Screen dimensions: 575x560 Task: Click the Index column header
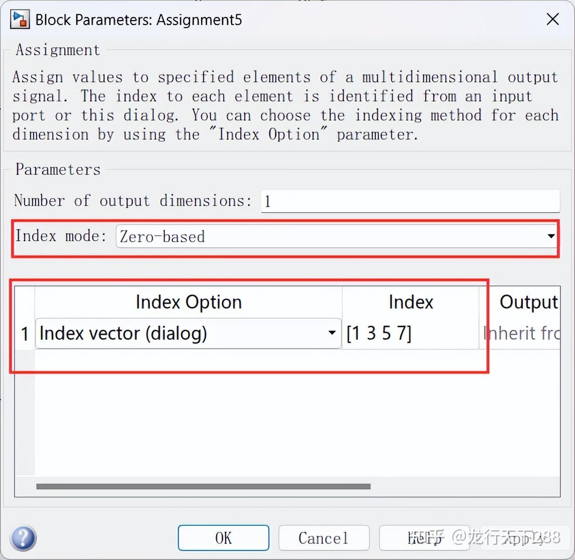pos(410,302)
